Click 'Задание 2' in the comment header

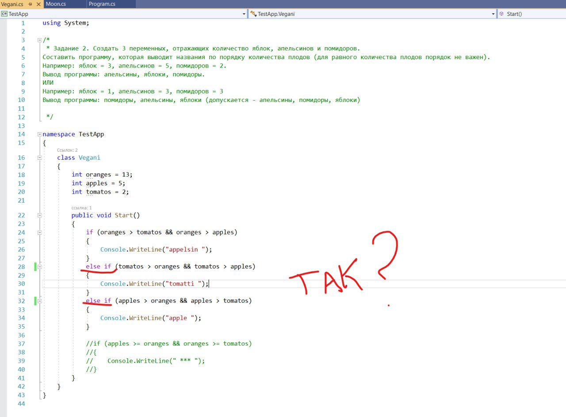pyautogui.click(x=69, y=49)
